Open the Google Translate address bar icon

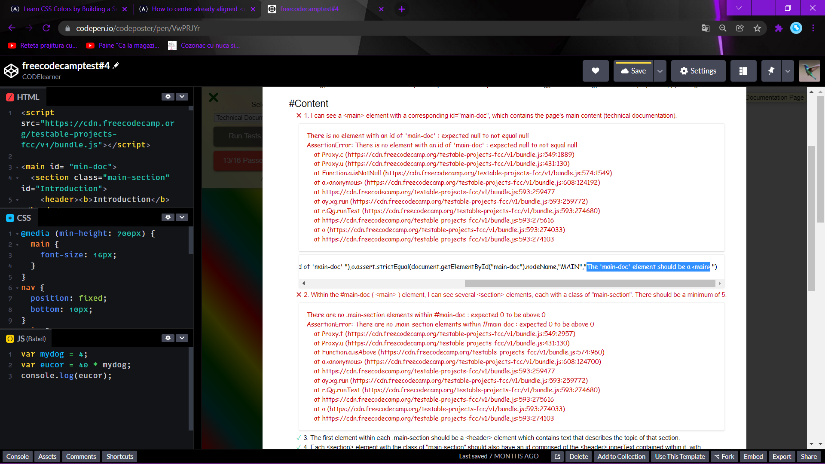pyautogui.click(x=705, y=28)
